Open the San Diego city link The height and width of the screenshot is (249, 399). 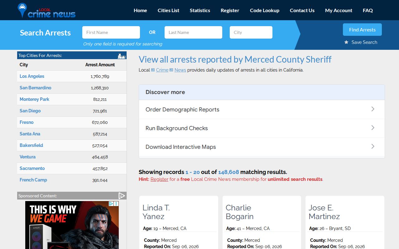(30, 111)
